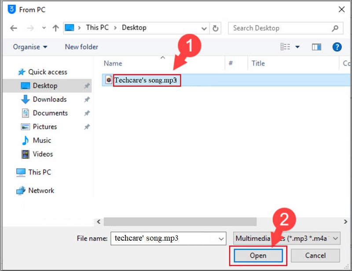The width and height of the screenshot is (352, 271).
Task: Expand the view options dropdown arrow
Action: click(x=297, y=47)
